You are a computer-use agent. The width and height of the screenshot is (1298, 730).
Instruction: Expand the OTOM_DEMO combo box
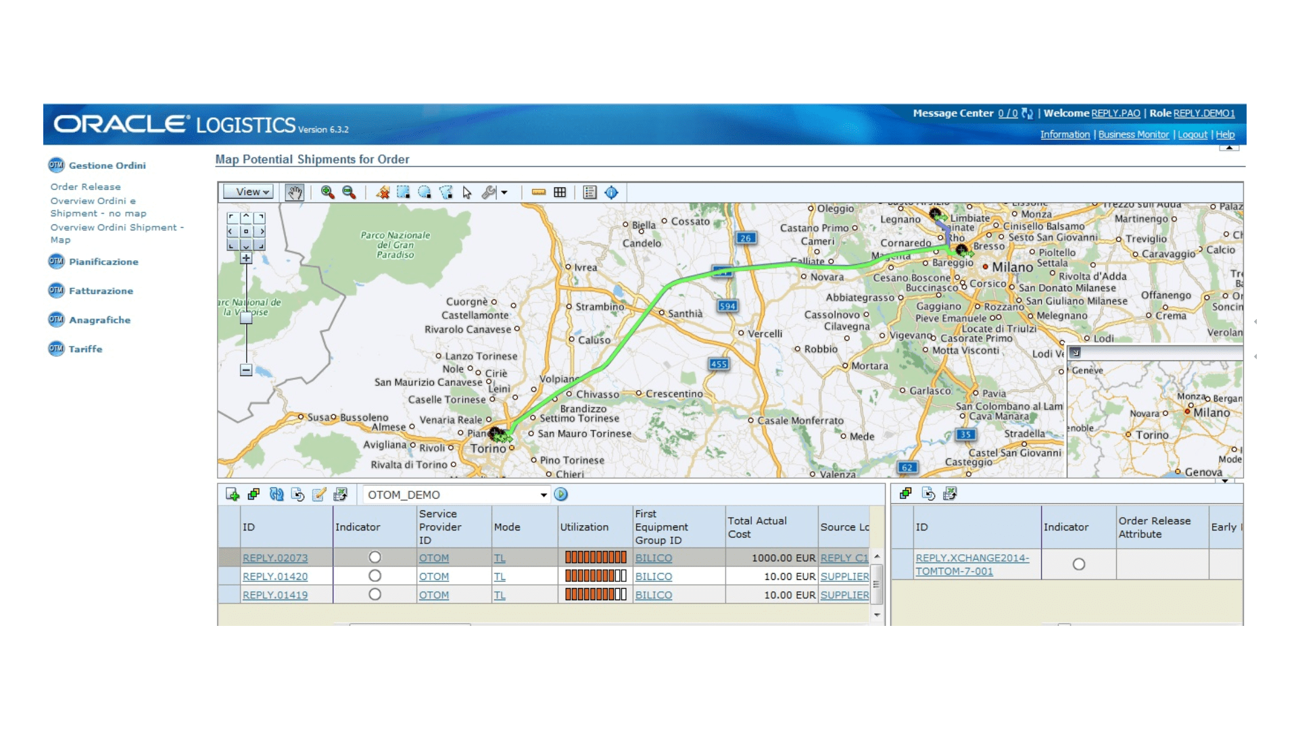544,495
